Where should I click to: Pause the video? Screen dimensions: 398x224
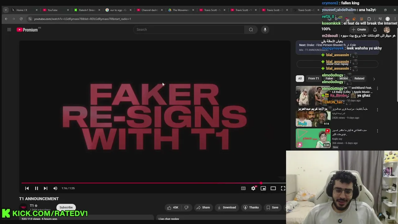(x=36, y=188)
